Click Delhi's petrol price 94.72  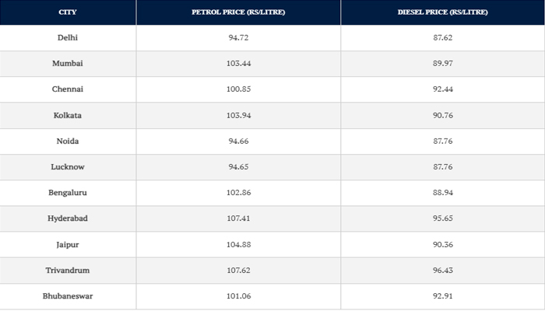pyautogui.click(x=238, y=37)
